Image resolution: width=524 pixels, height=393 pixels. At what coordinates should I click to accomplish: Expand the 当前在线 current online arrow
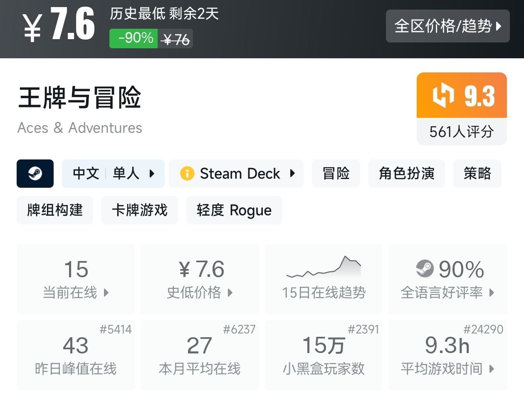106,293
